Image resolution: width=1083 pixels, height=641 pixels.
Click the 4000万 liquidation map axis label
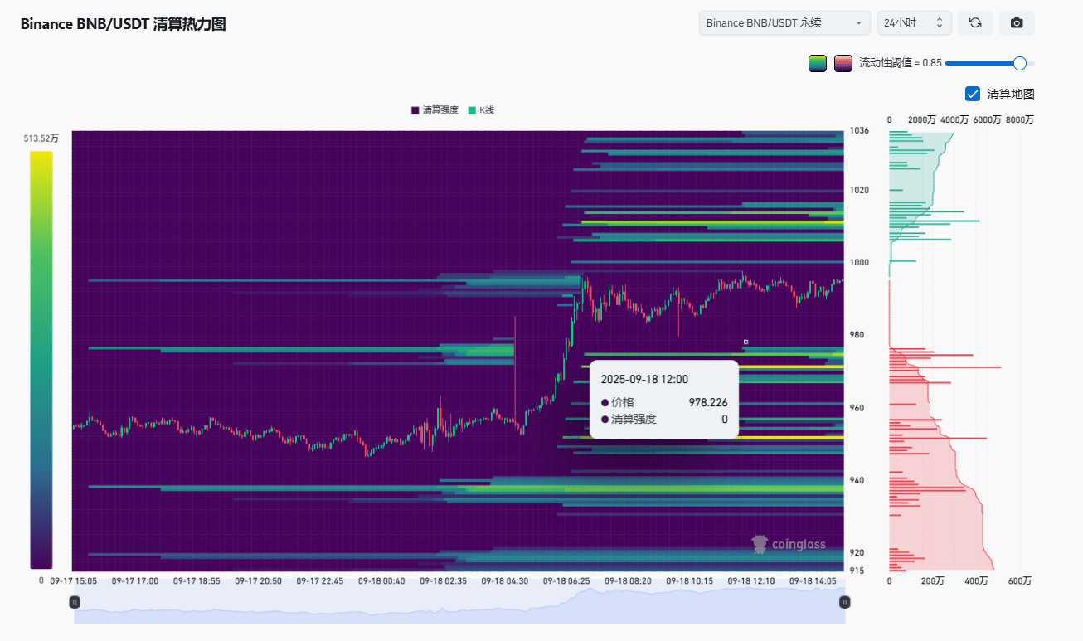point(955,120)
